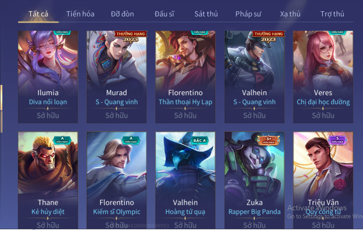View Triệu Vân Quý công tử skin
363x230 pixels.
(x=323, y=180)
